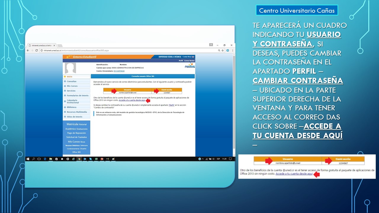The image size is (379, 213).
Task: Show hidden system tray icons
Action: coord(203,159)
